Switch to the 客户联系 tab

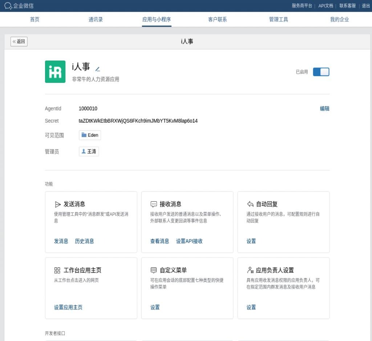pyautogui.click(x=218, y=20)
